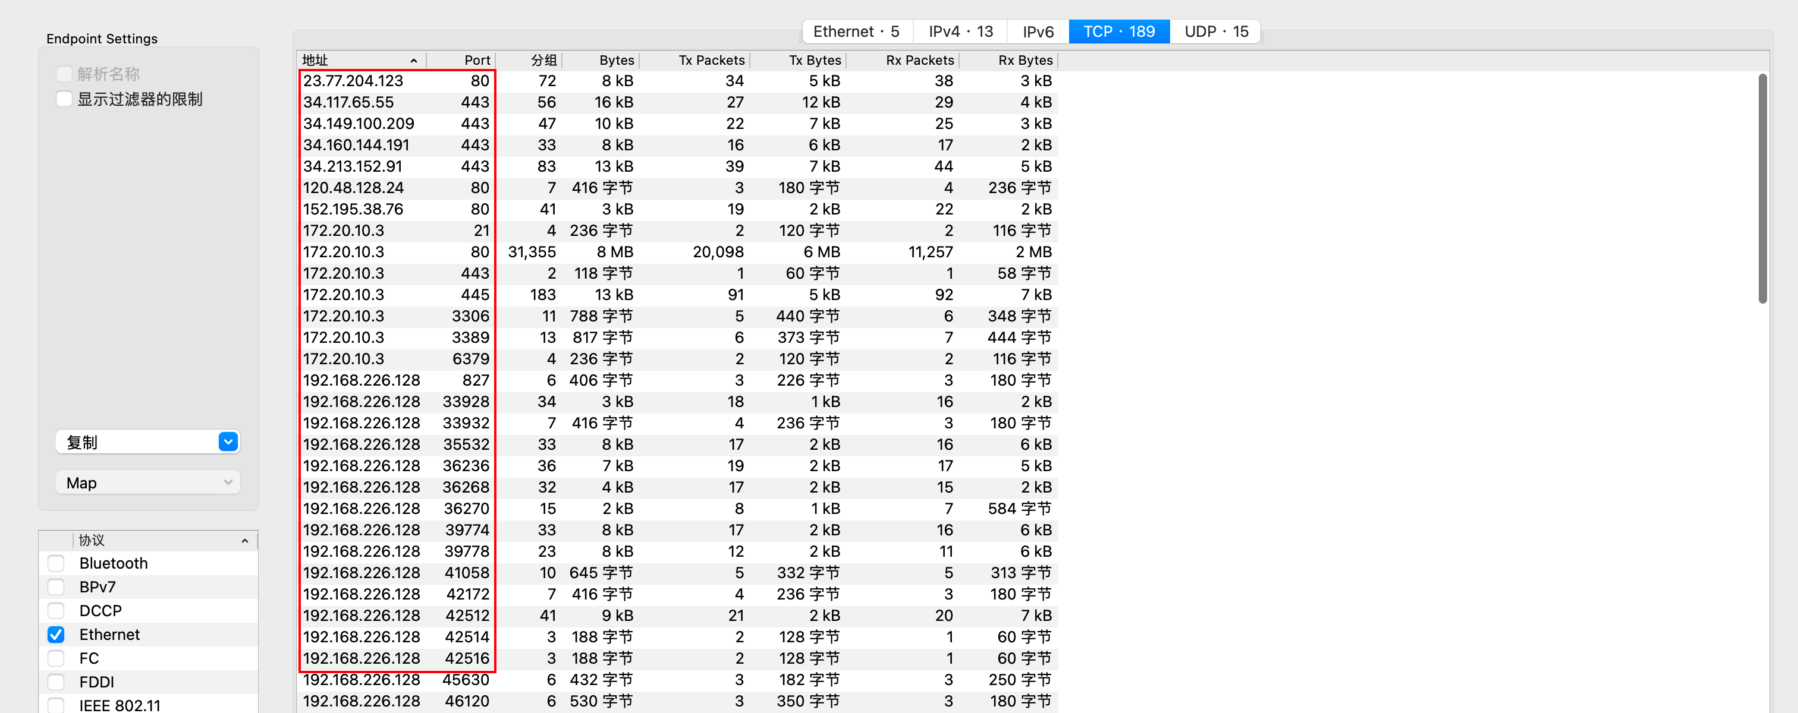Toggle the 解析名称 checkbox
The height and width of the screenshot is (713, 1798).
[64, 74]
